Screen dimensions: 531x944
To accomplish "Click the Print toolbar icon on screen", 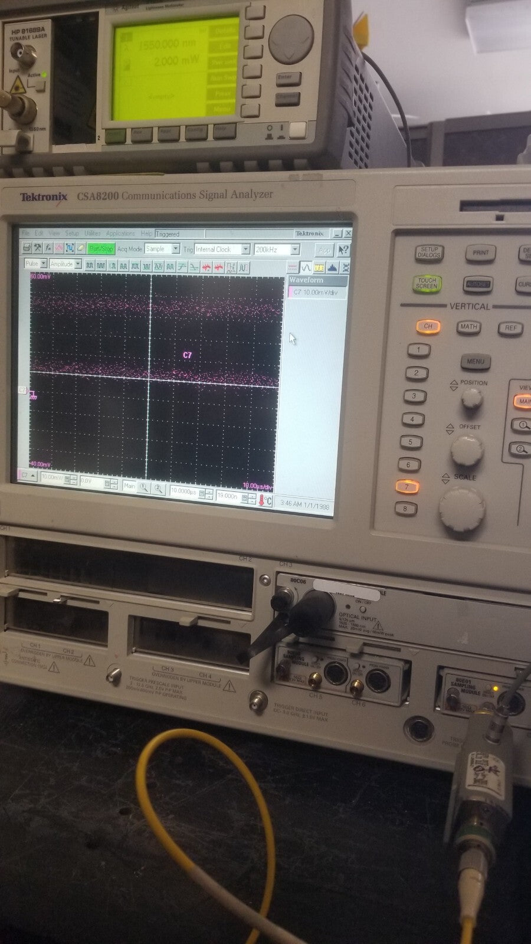I will (27, 249).
